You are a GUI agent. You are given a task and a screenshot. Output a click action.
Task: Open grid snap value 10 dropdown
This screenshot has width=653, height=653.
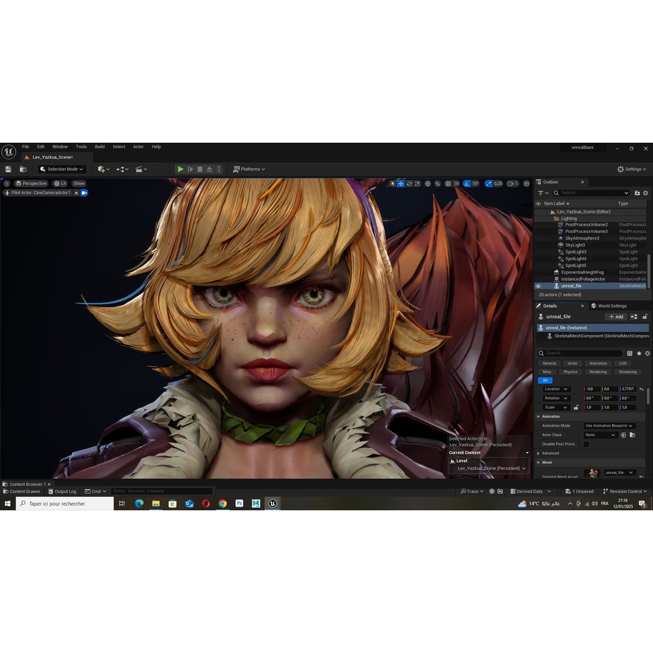(456, 184)
